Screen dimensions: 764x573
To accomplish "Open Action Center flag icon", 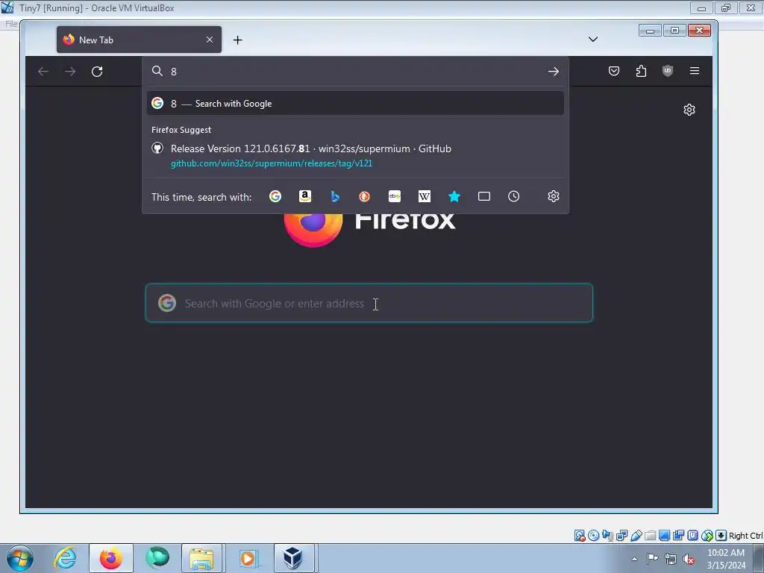I will (x=652, y=558).
